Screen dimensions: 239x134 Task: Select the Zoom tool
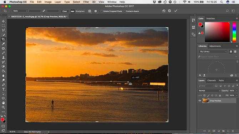pyautogui.click(x=3, y=107)
